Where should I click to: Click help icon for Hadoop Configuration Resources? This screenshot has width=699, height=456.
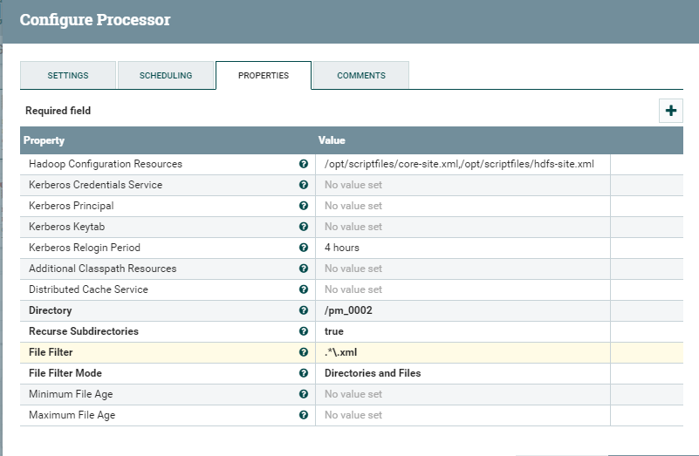[x=304, y=164]
